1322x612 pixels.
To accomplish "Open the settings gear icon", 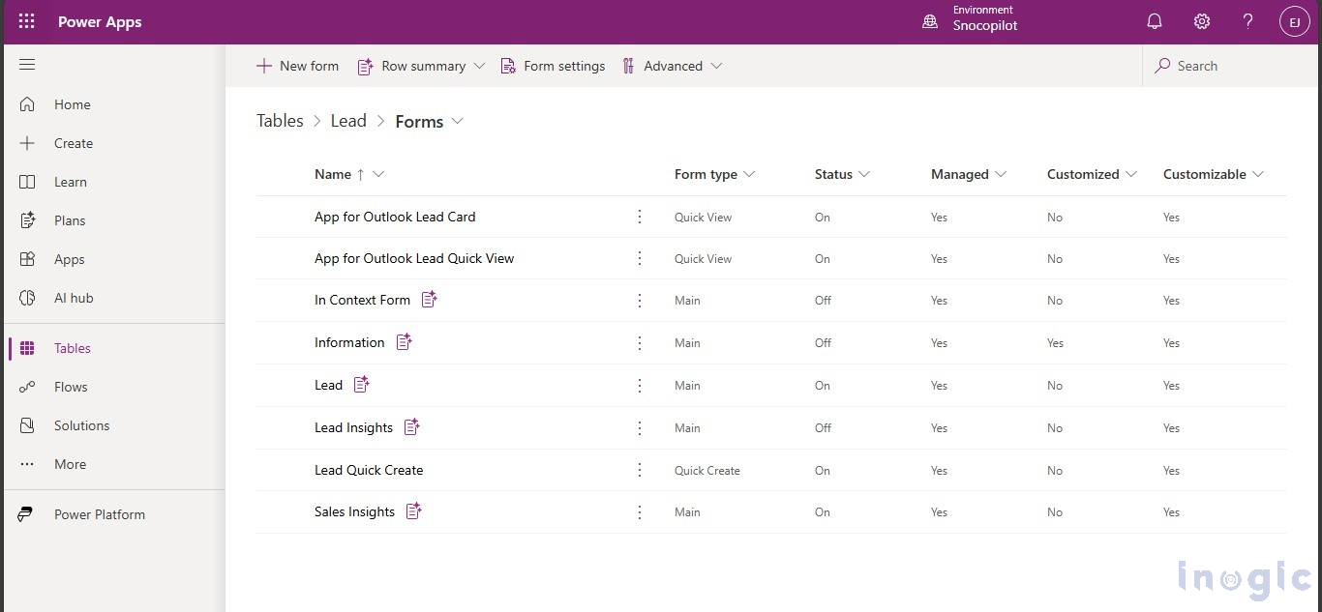I will pos(1202,21).
